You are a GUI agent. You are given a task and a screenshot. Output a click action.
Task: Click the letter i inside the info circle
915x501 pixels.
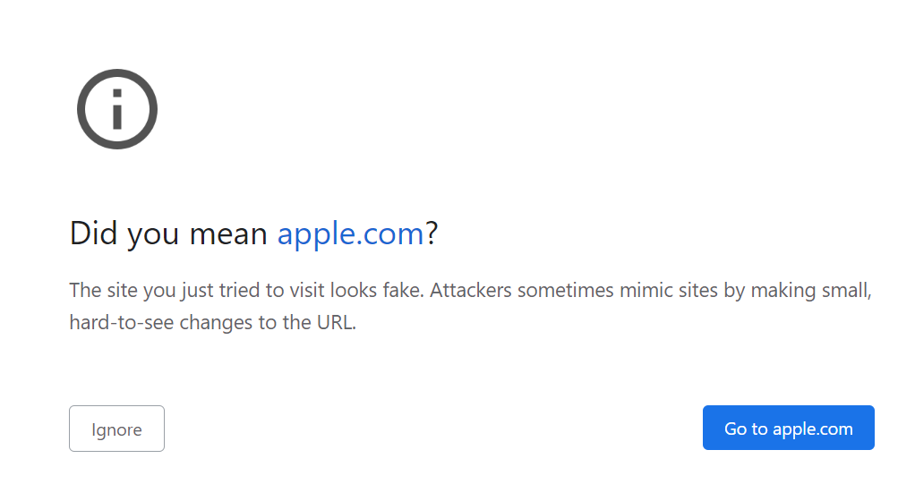(x=117, y=109)
